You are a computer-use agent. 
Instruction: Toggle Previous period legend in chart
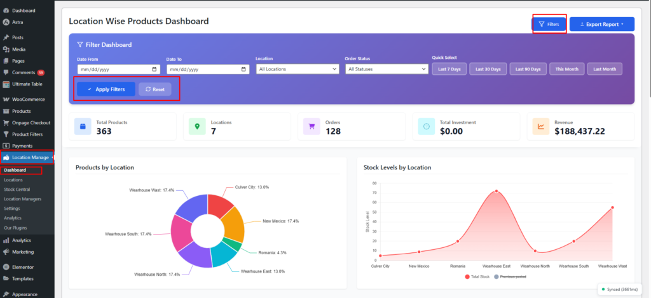(510, 277)
